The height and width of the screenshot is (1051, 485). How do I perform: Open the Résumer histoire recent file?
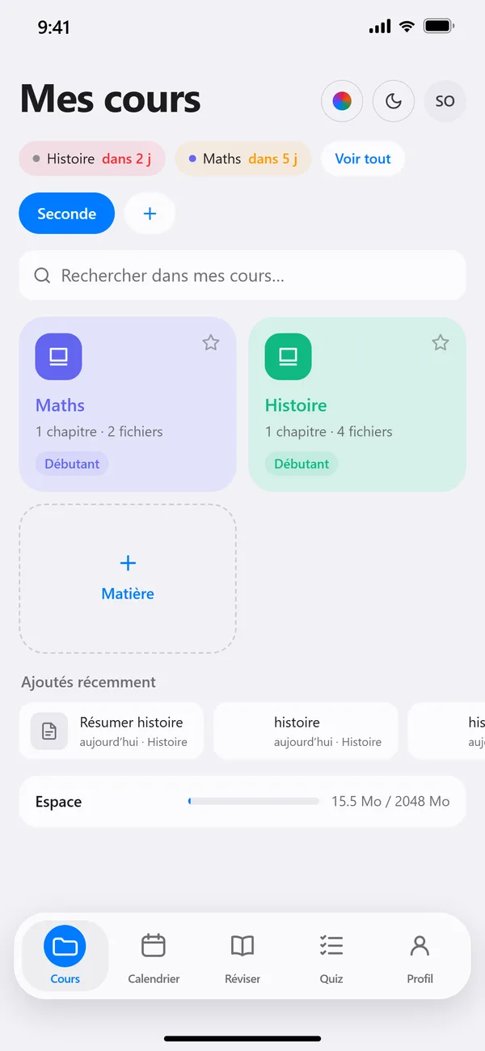point(112,731)
